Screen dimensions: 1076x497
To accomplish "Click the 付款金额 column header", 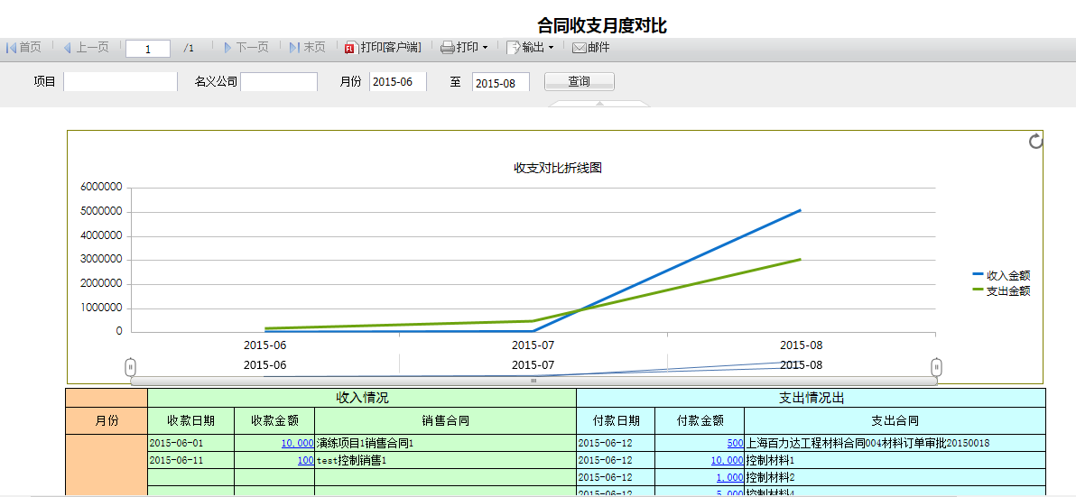I will (700, 421).
